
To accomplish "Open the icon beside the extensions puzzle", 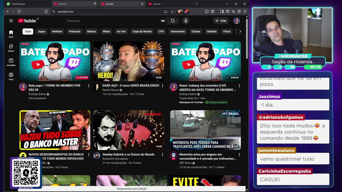I will (212, 11).
